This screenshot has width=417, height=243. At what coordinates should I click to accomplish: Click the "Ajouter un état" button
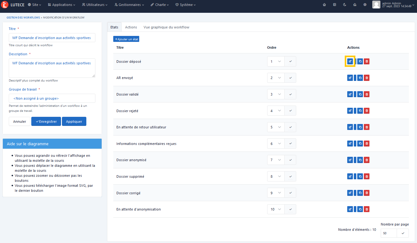click(126, 39)
